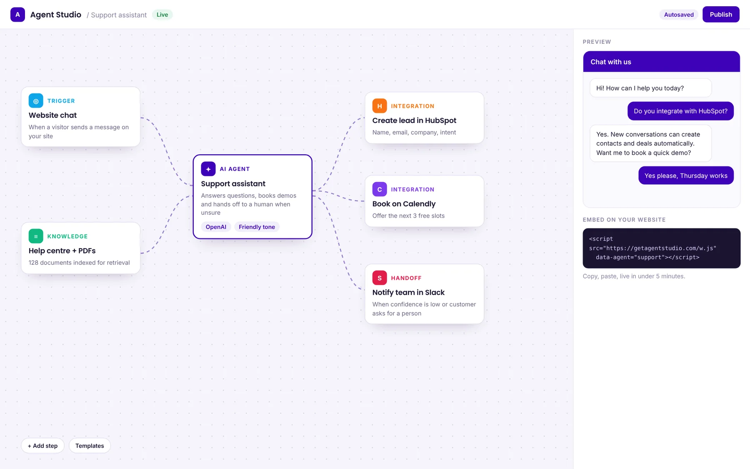Click the PREVIEW section heading

597,42
